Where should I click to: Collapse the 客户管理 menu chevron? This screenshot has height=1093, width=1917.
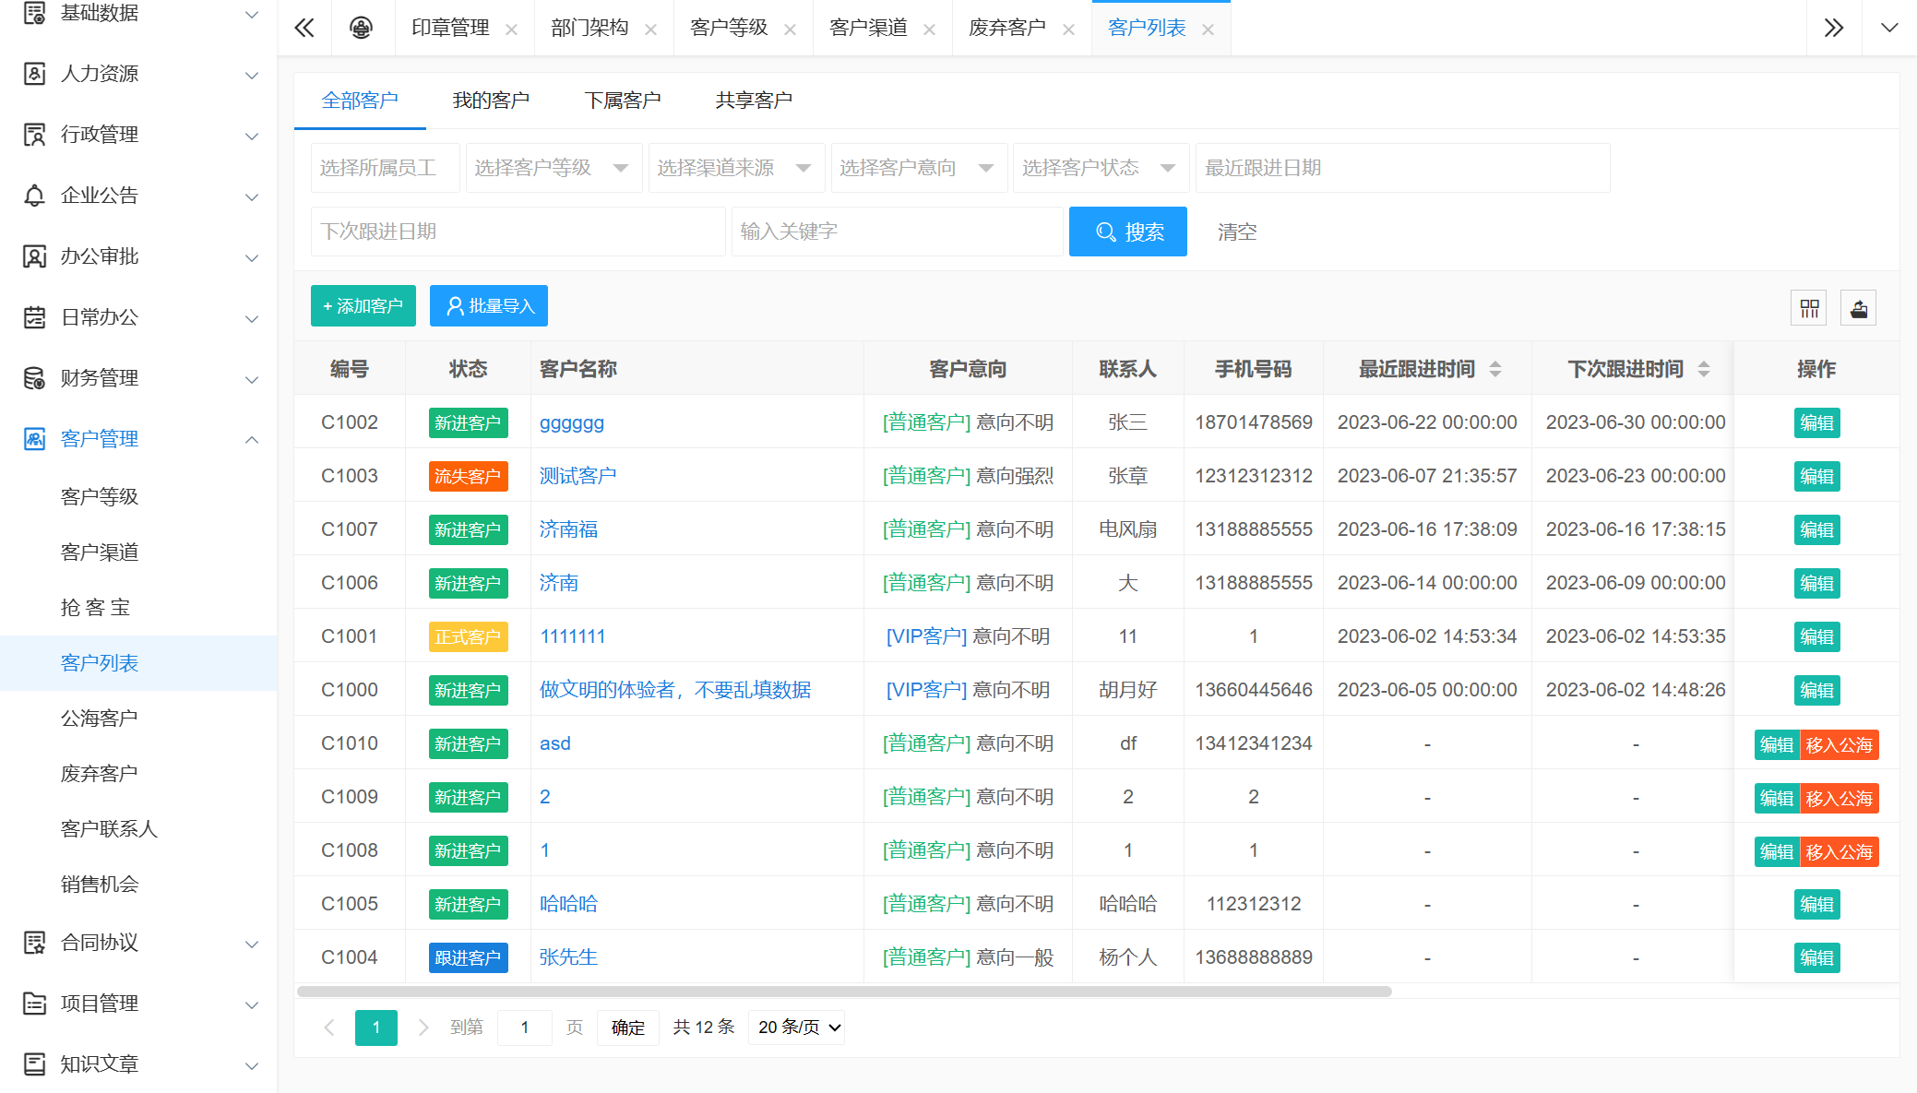[x=252, y=440]
